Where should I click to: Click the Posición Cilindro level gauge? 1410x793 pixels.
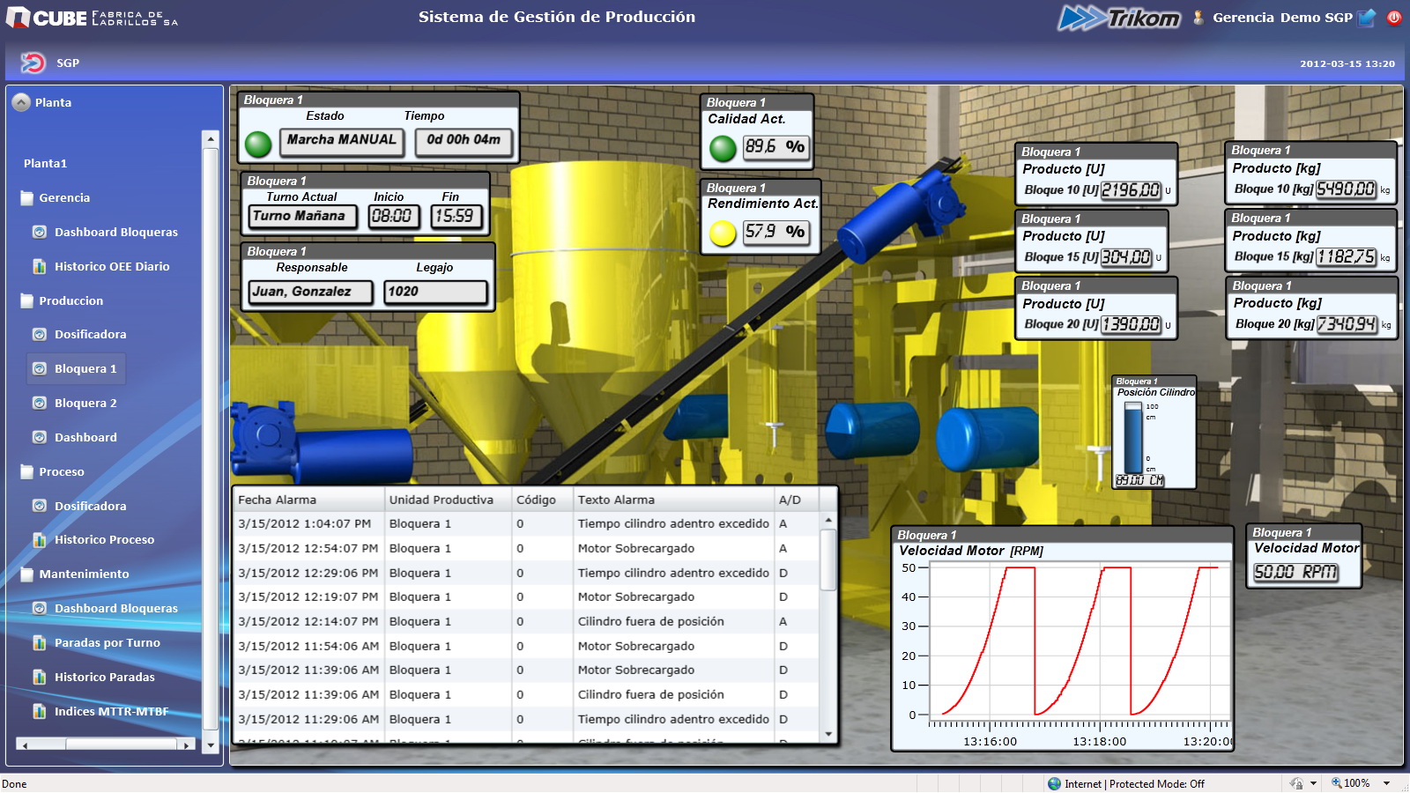pyautogui.click(x=1133, y=438)
